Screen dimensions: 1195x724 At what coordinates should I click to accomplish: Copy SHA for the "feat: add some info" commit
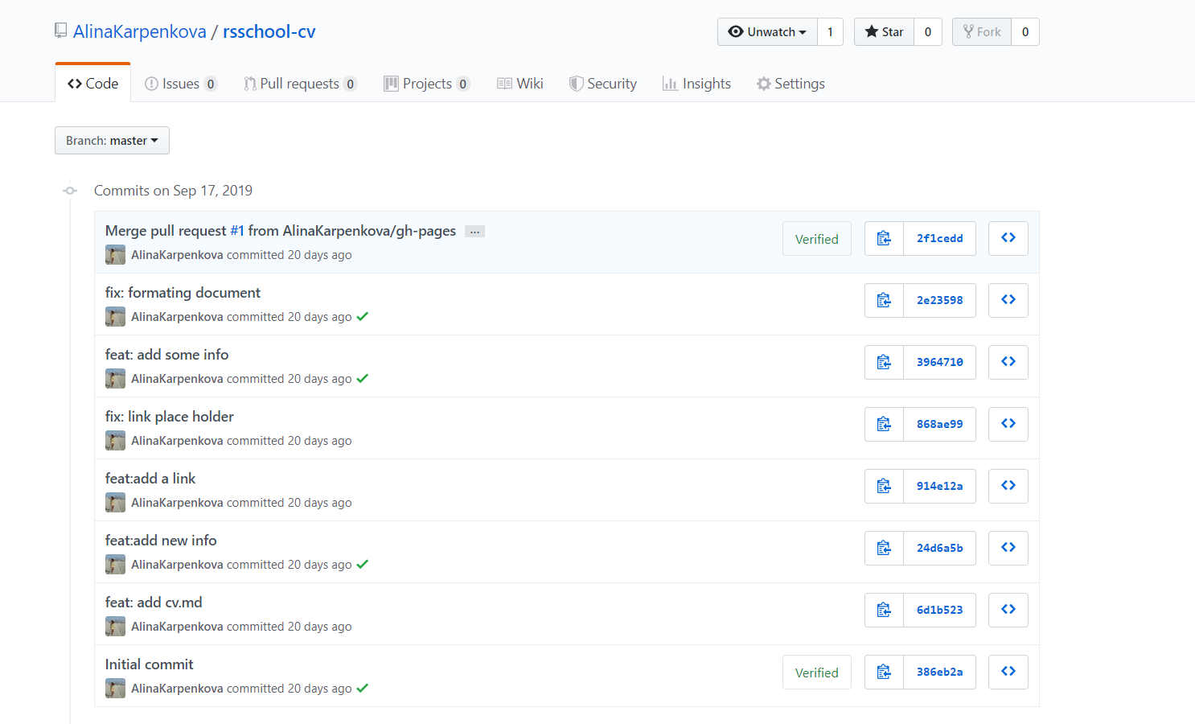884,361
